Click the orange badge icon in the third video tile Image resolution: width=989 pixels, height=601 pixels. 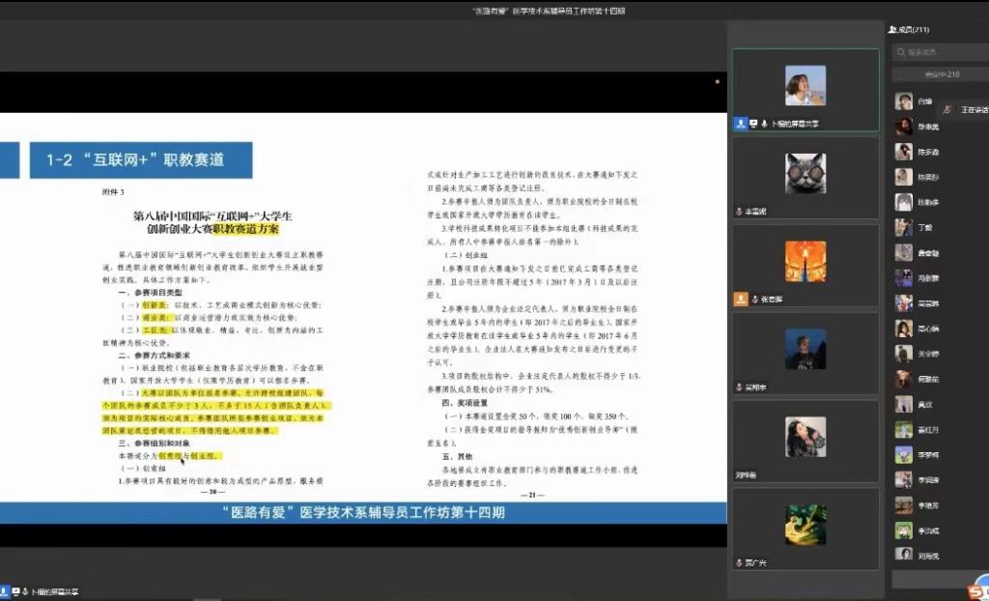[x=741, y=300]
